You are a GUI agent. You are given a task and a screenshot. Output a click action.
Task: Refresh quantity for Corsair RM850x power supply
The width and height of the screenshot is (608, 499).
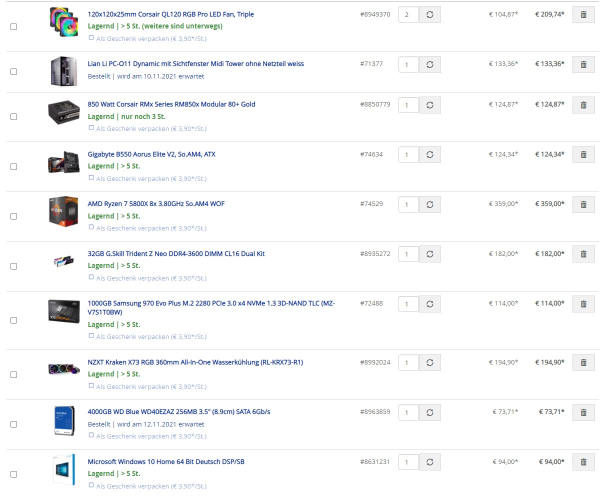430,105
